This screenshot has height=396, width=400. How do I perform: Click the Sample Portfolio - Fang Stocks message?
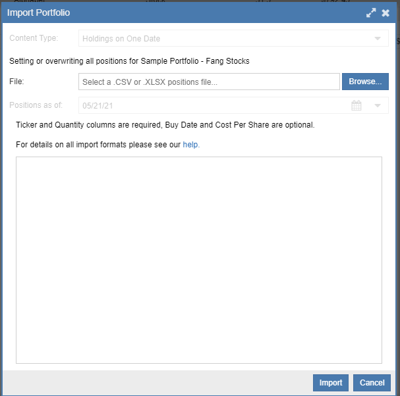point(129,61)
